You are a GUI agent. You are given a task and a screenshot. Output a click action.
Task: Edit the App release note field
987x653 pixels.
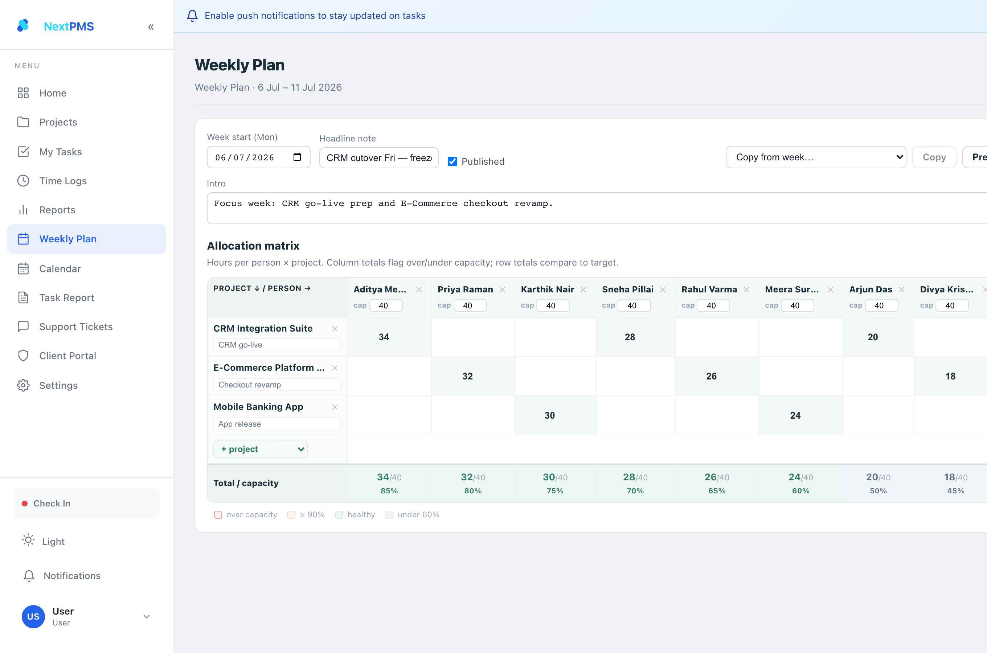point(277,424)
